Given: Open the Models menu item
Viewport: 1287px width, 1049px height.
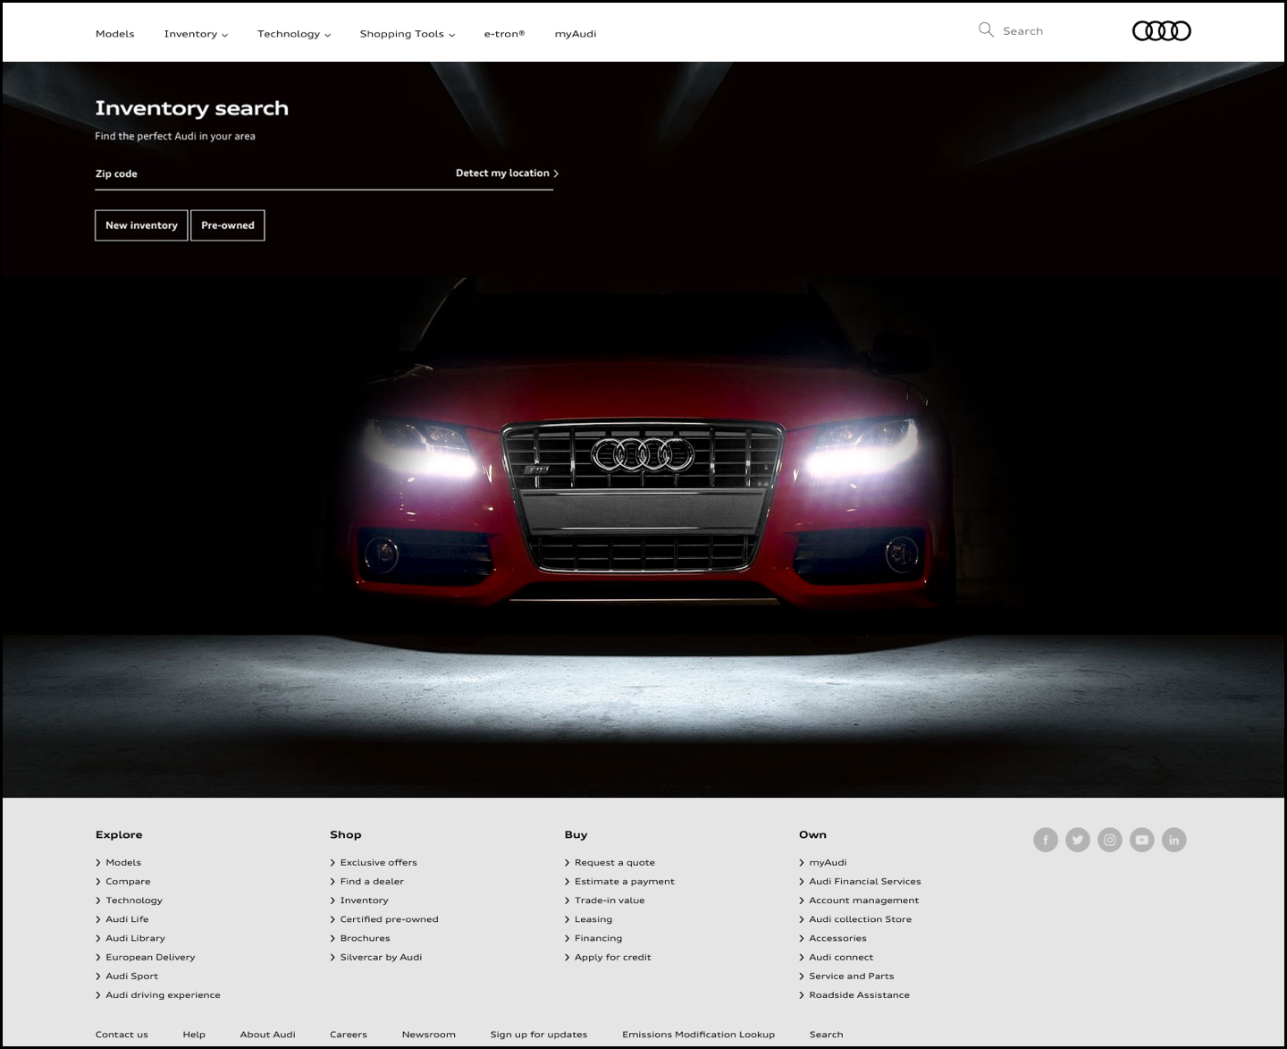Looking at the screenshot, I should pos(115,34).
